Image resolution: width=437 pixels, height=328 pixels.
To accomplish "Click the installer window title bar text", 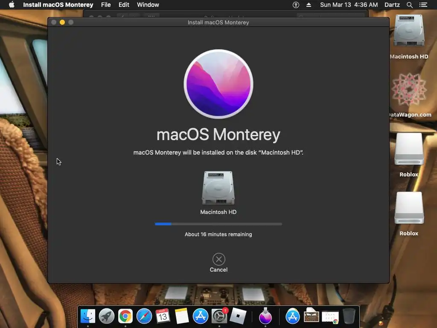I will [218, 22].
